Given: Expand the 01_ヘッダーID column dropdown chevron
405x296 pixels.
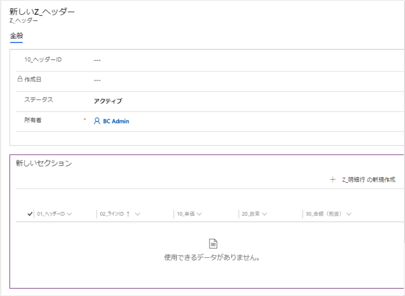Looking at the screenshot, I should point(69,214).
